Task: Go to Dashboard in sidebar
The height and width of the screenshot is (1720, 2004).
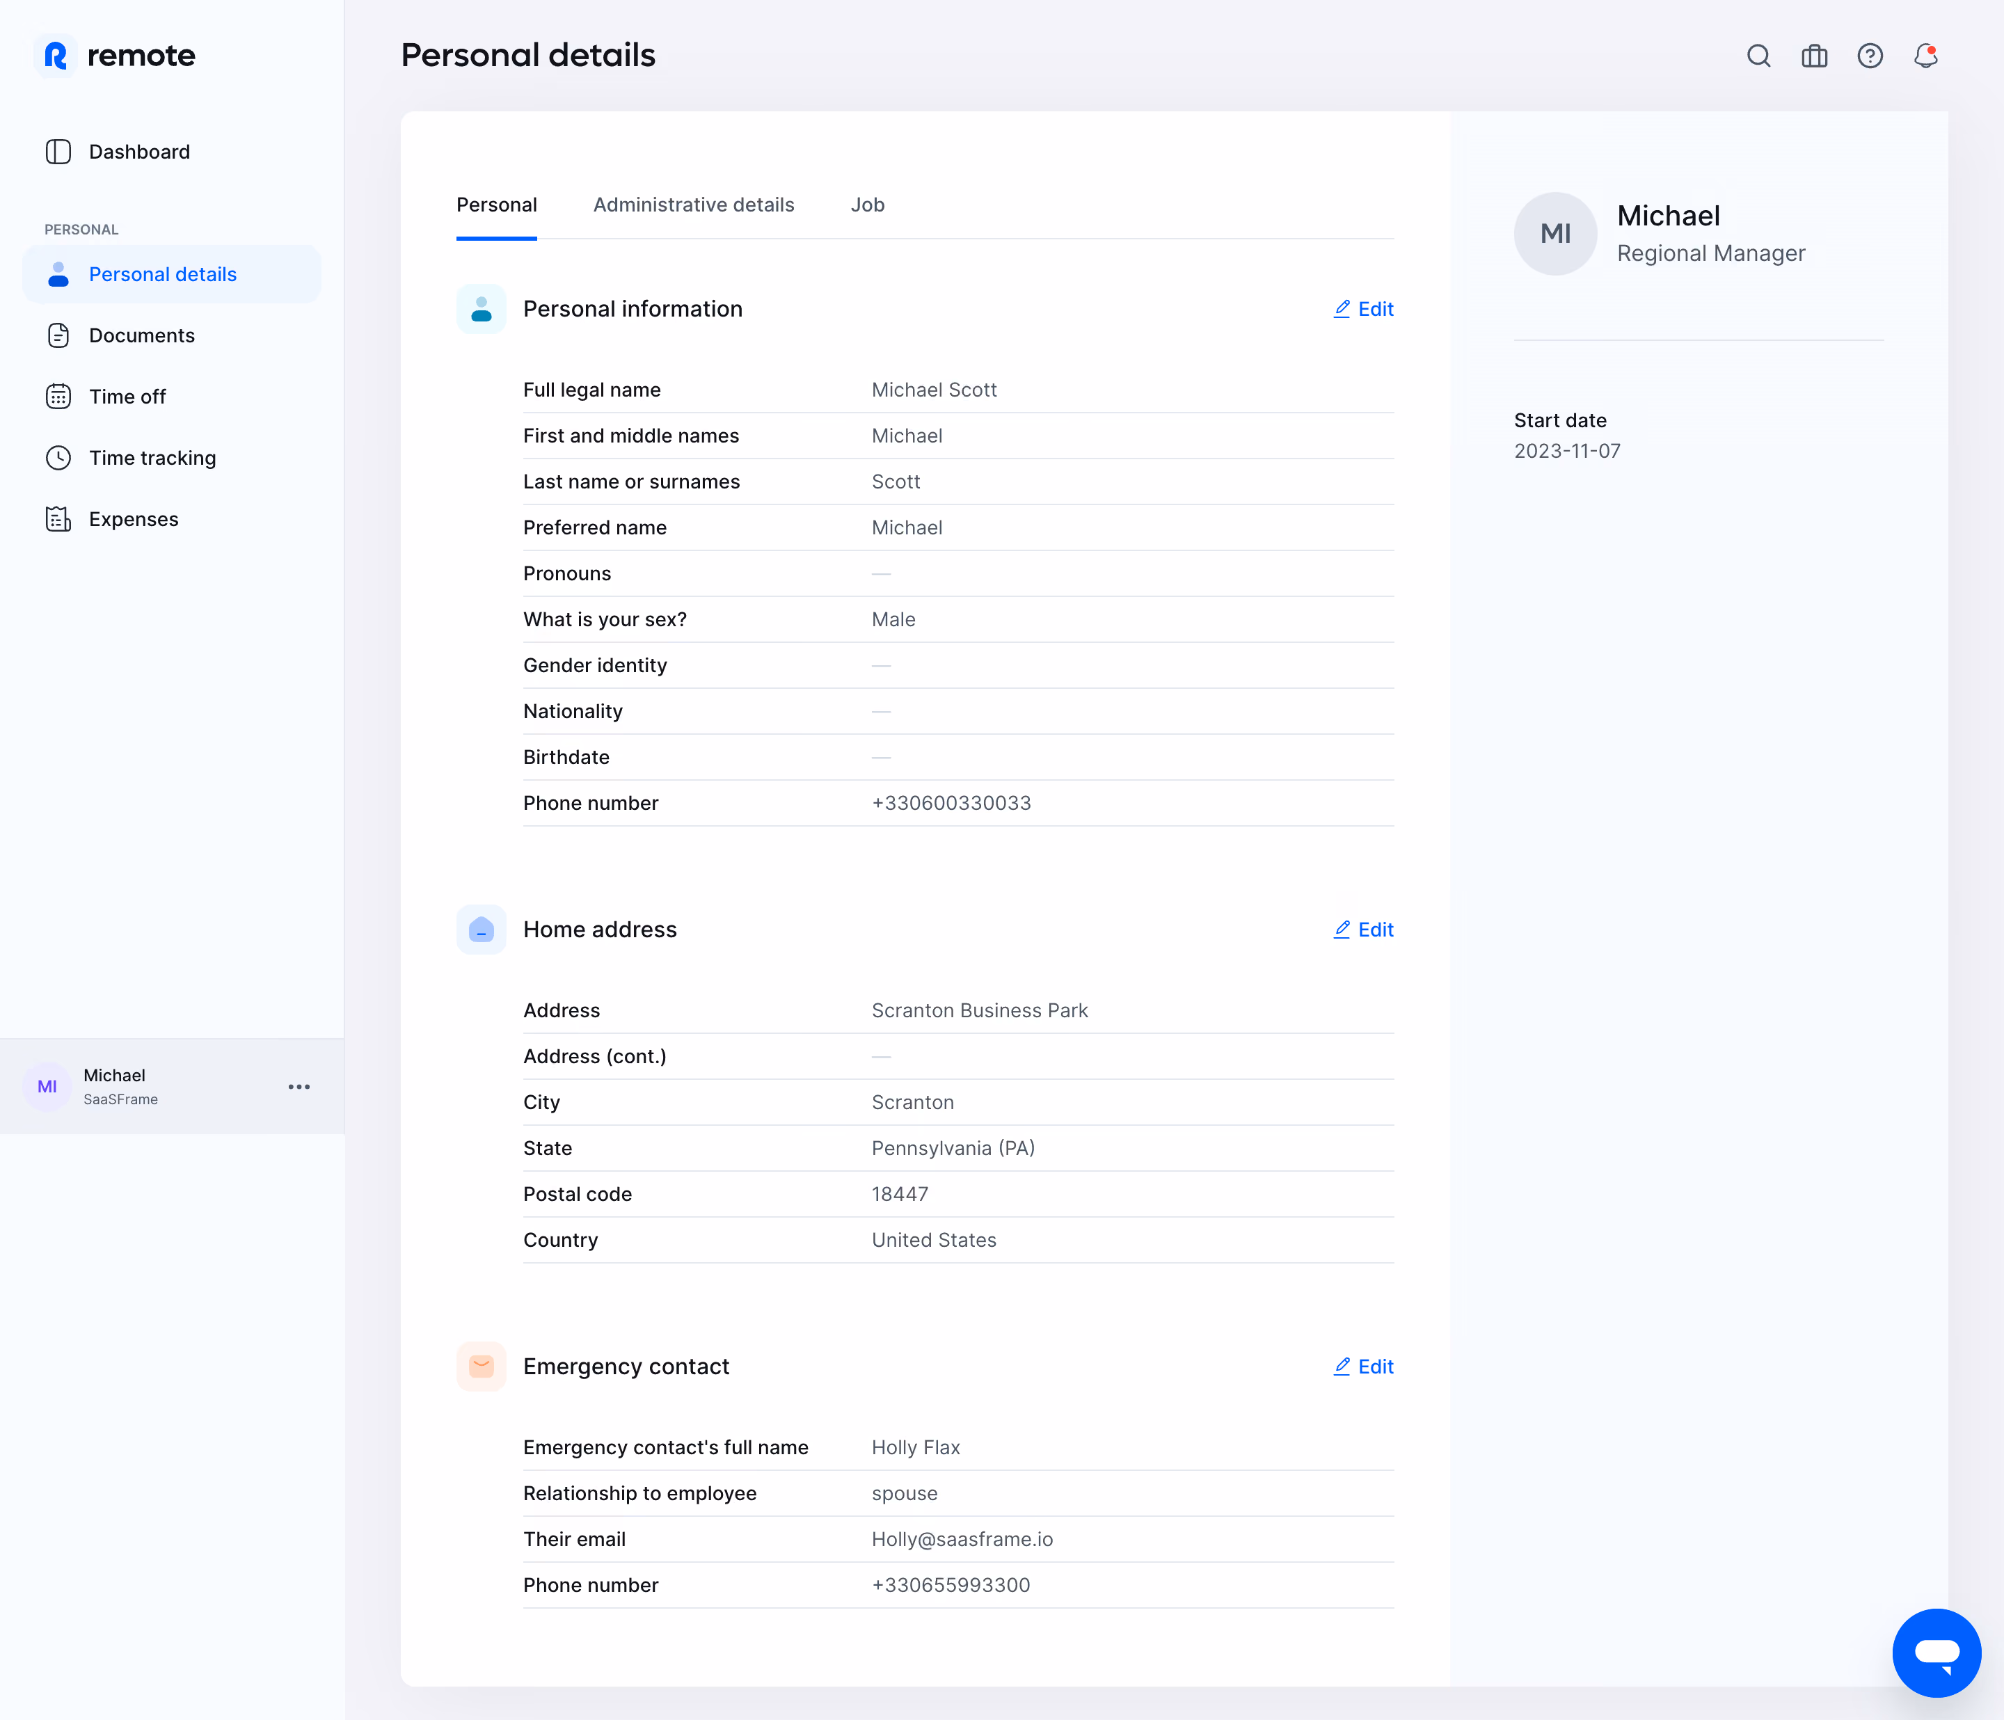Action: (139, 152)
